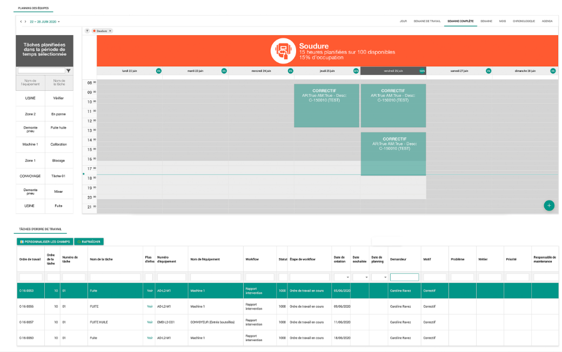This screenshot has width=562, height=352.
Task: Switch to the CHRONOLOGIQUE view
Action: click(x=524, y=21)
